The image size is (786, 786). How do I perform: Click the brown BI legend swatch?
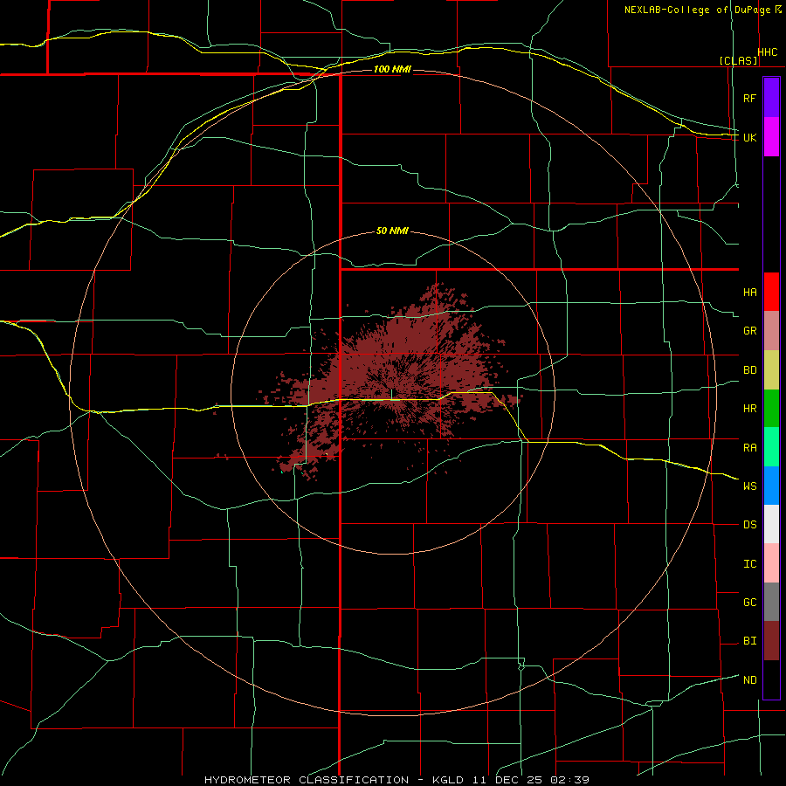click(x=771, y=641)
